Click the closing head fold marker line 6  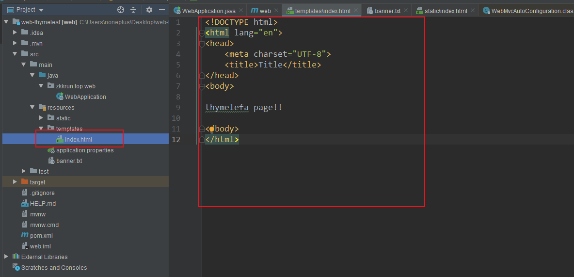tap(201, 76)
